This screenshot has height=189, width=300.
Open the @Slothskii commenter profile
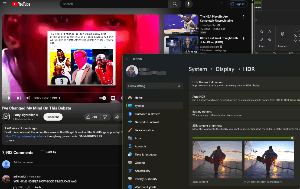(20, 177)
